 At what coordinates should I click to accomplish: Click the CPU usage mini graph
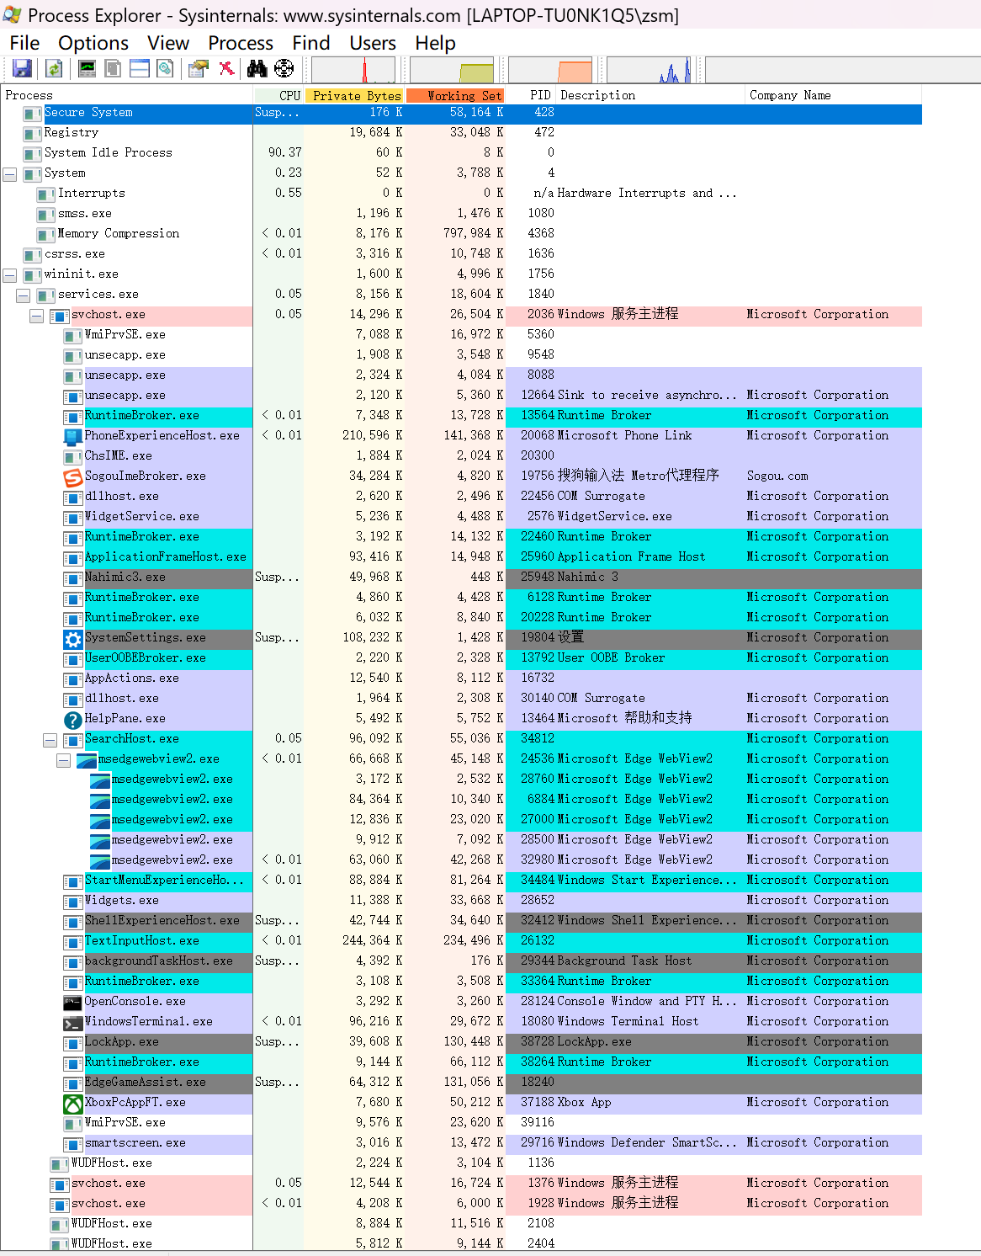point(353,70)
